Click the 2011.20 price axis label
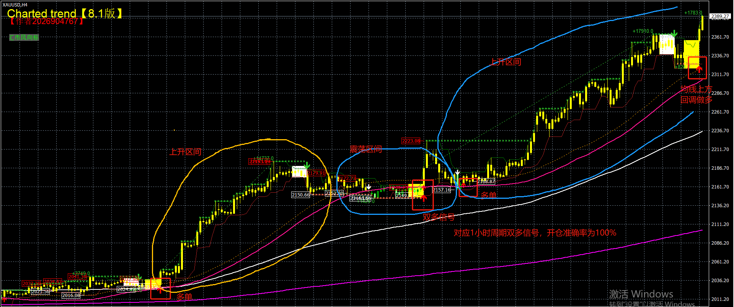The height and width of the screenshot is (307, 734). click(x=720, y=299)
